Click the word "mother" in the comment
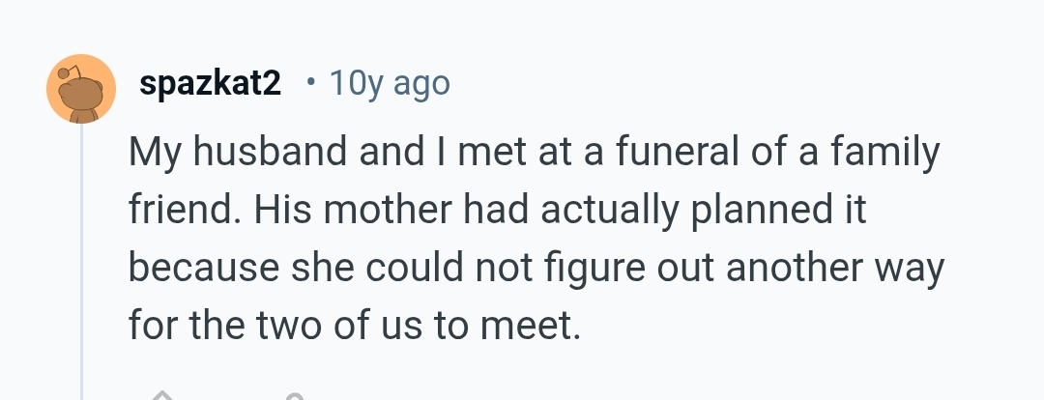The width and height of the screenshot is (1044, 400). pos(383,212)
